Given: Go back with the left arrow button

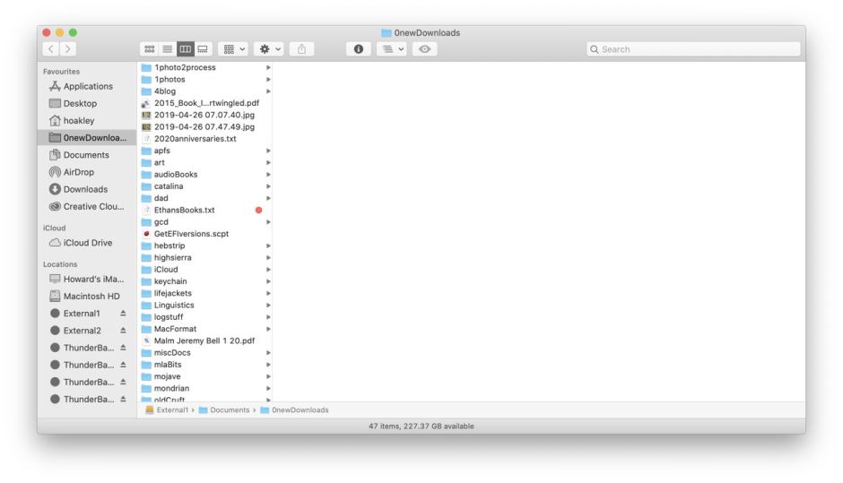Looking at the screenshot, I should tap(51, 49).
